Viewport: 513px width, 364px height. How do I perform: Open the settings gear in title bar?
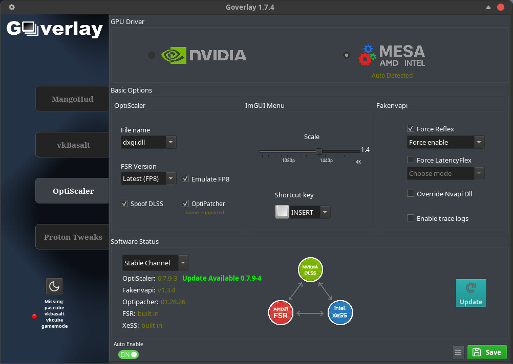tap(12, 7)
